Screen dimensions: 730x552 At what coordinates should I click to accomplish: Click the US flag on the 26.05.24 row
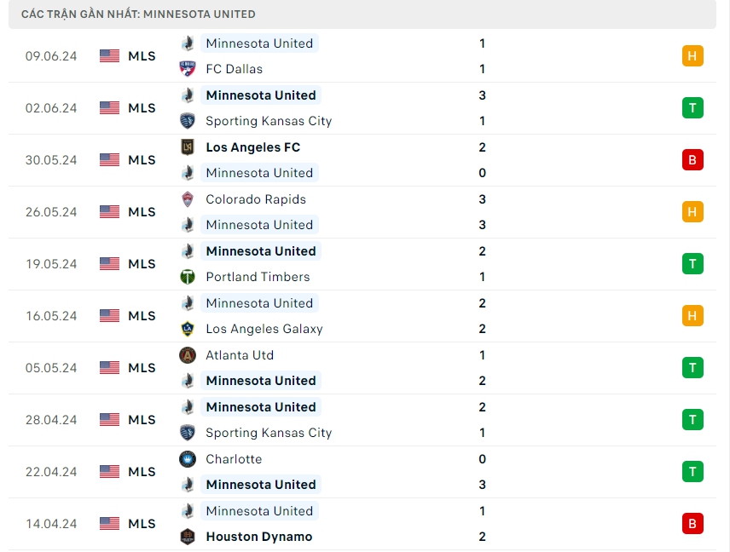click(x=110, y=212)
